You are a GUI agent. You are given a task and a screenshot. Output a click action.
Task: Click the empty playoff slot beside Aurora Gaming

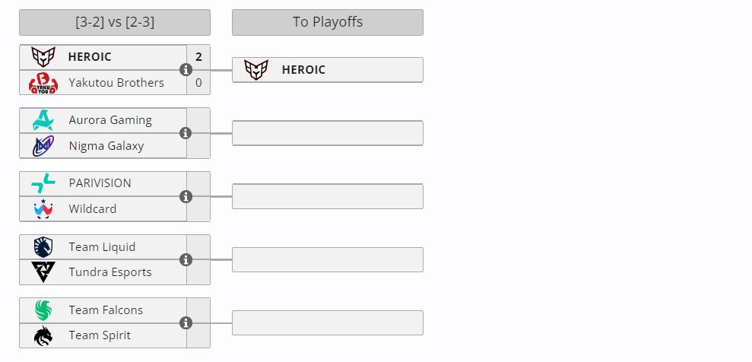coord(328,133)
